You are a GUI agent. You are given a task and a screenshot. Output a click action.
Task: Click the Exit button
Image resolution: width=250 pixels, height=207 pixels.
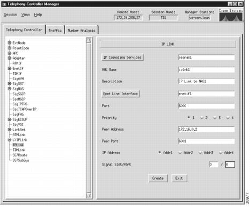point(179,178)
